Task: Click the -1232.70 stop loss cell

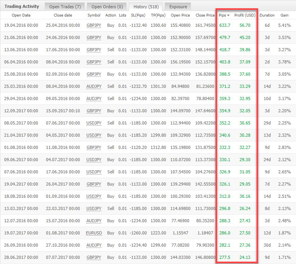Action: click(138, 87)
